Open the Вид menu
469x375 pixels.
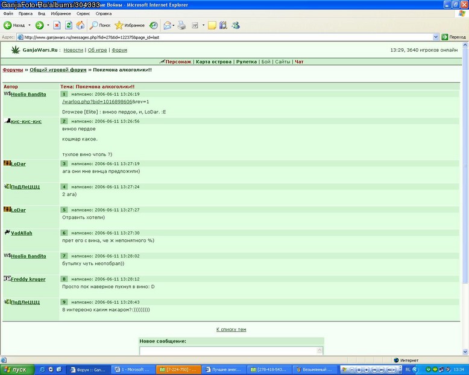tap(41, 13)
